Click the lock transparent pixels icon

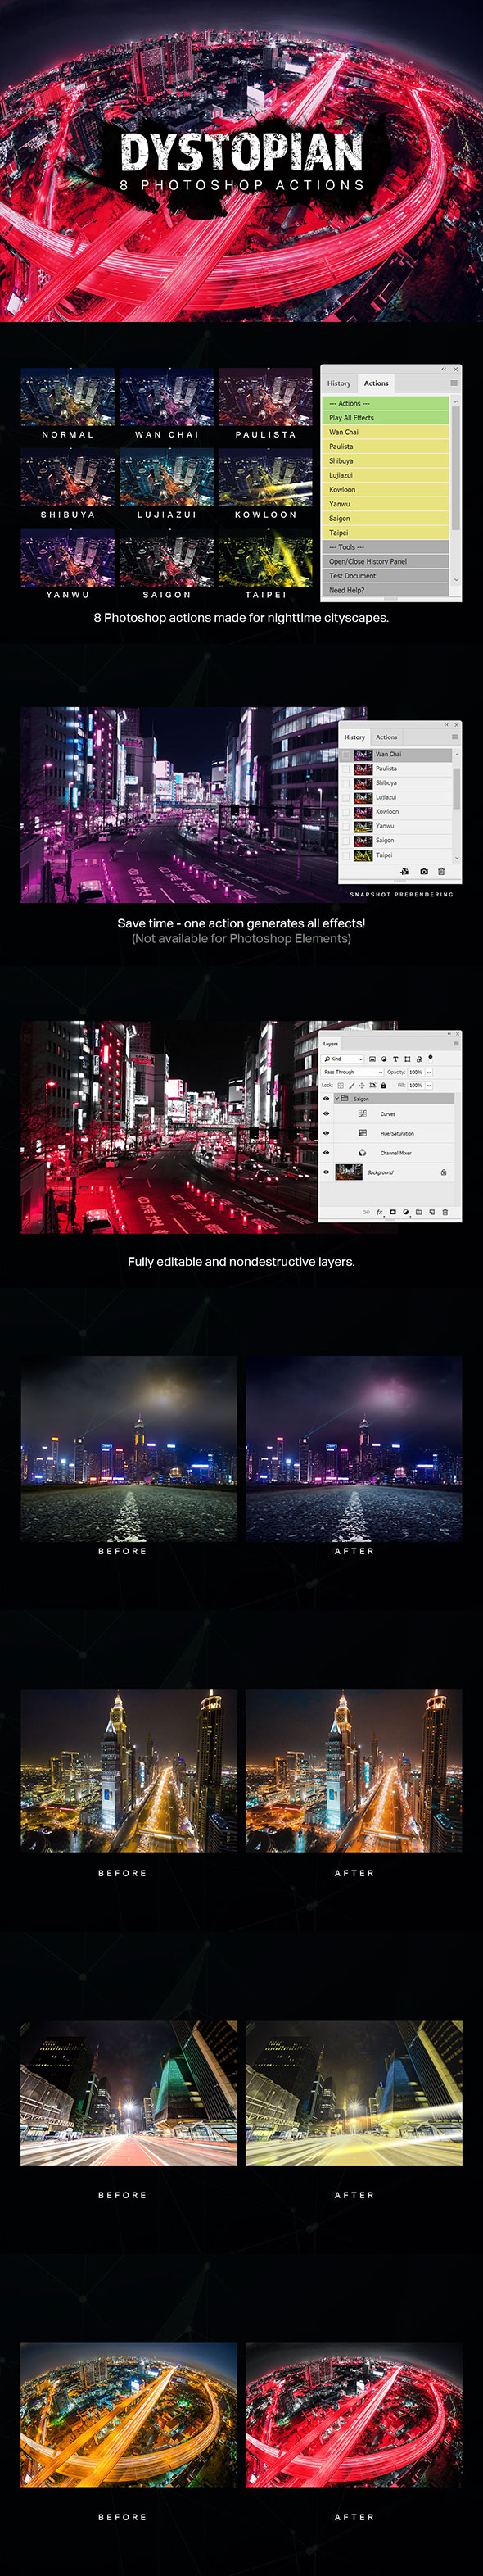click(x=341, y=1086)
